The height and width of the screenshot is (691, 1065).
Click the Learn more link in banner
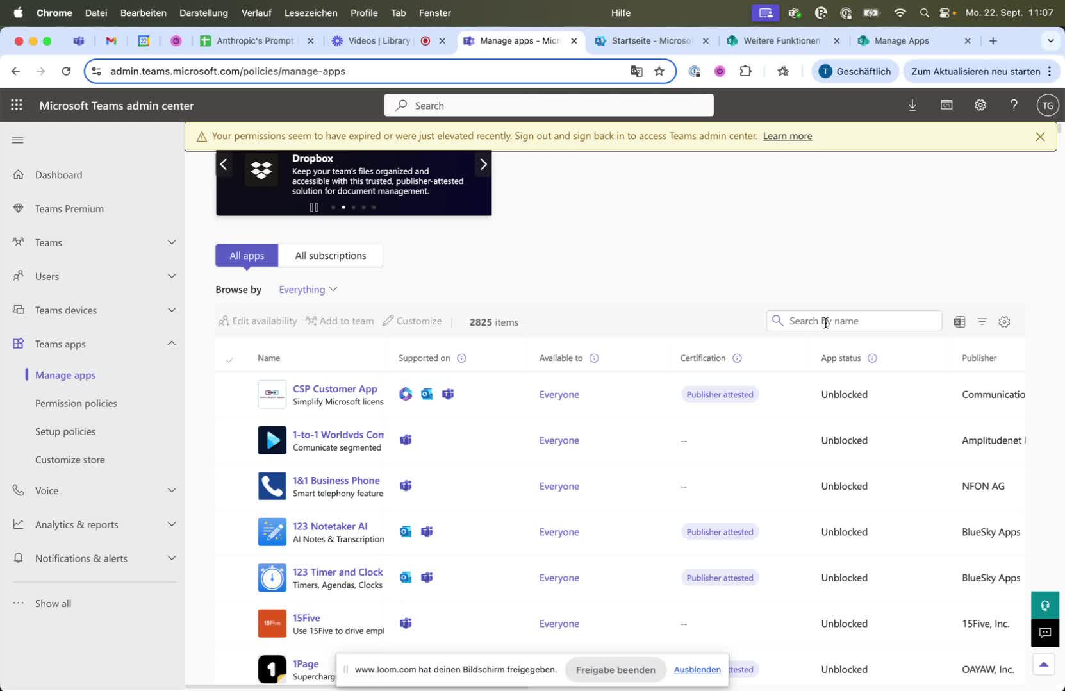pos(787,136)
